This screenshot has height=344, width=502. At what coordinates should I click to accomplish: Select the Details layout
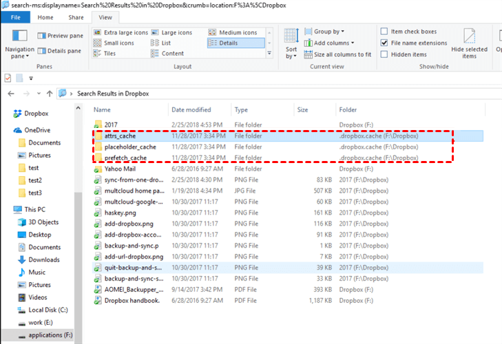pyautogui.click(x=236, y=43)
